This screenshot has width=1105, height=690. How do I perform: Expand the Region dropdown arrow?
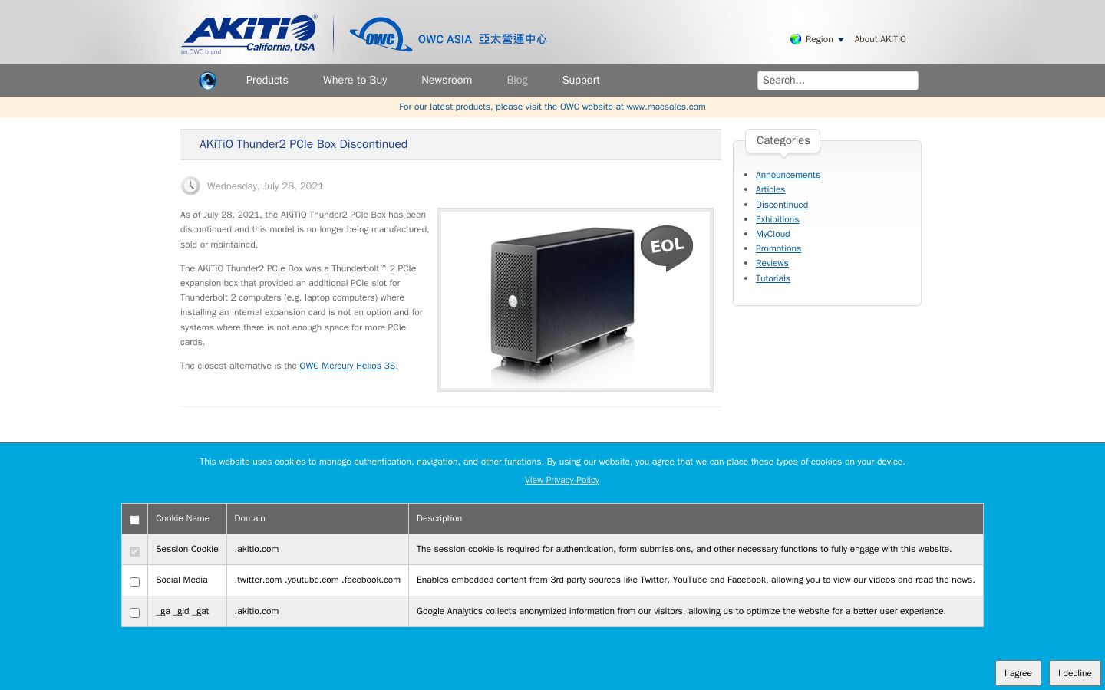[841, 40]
